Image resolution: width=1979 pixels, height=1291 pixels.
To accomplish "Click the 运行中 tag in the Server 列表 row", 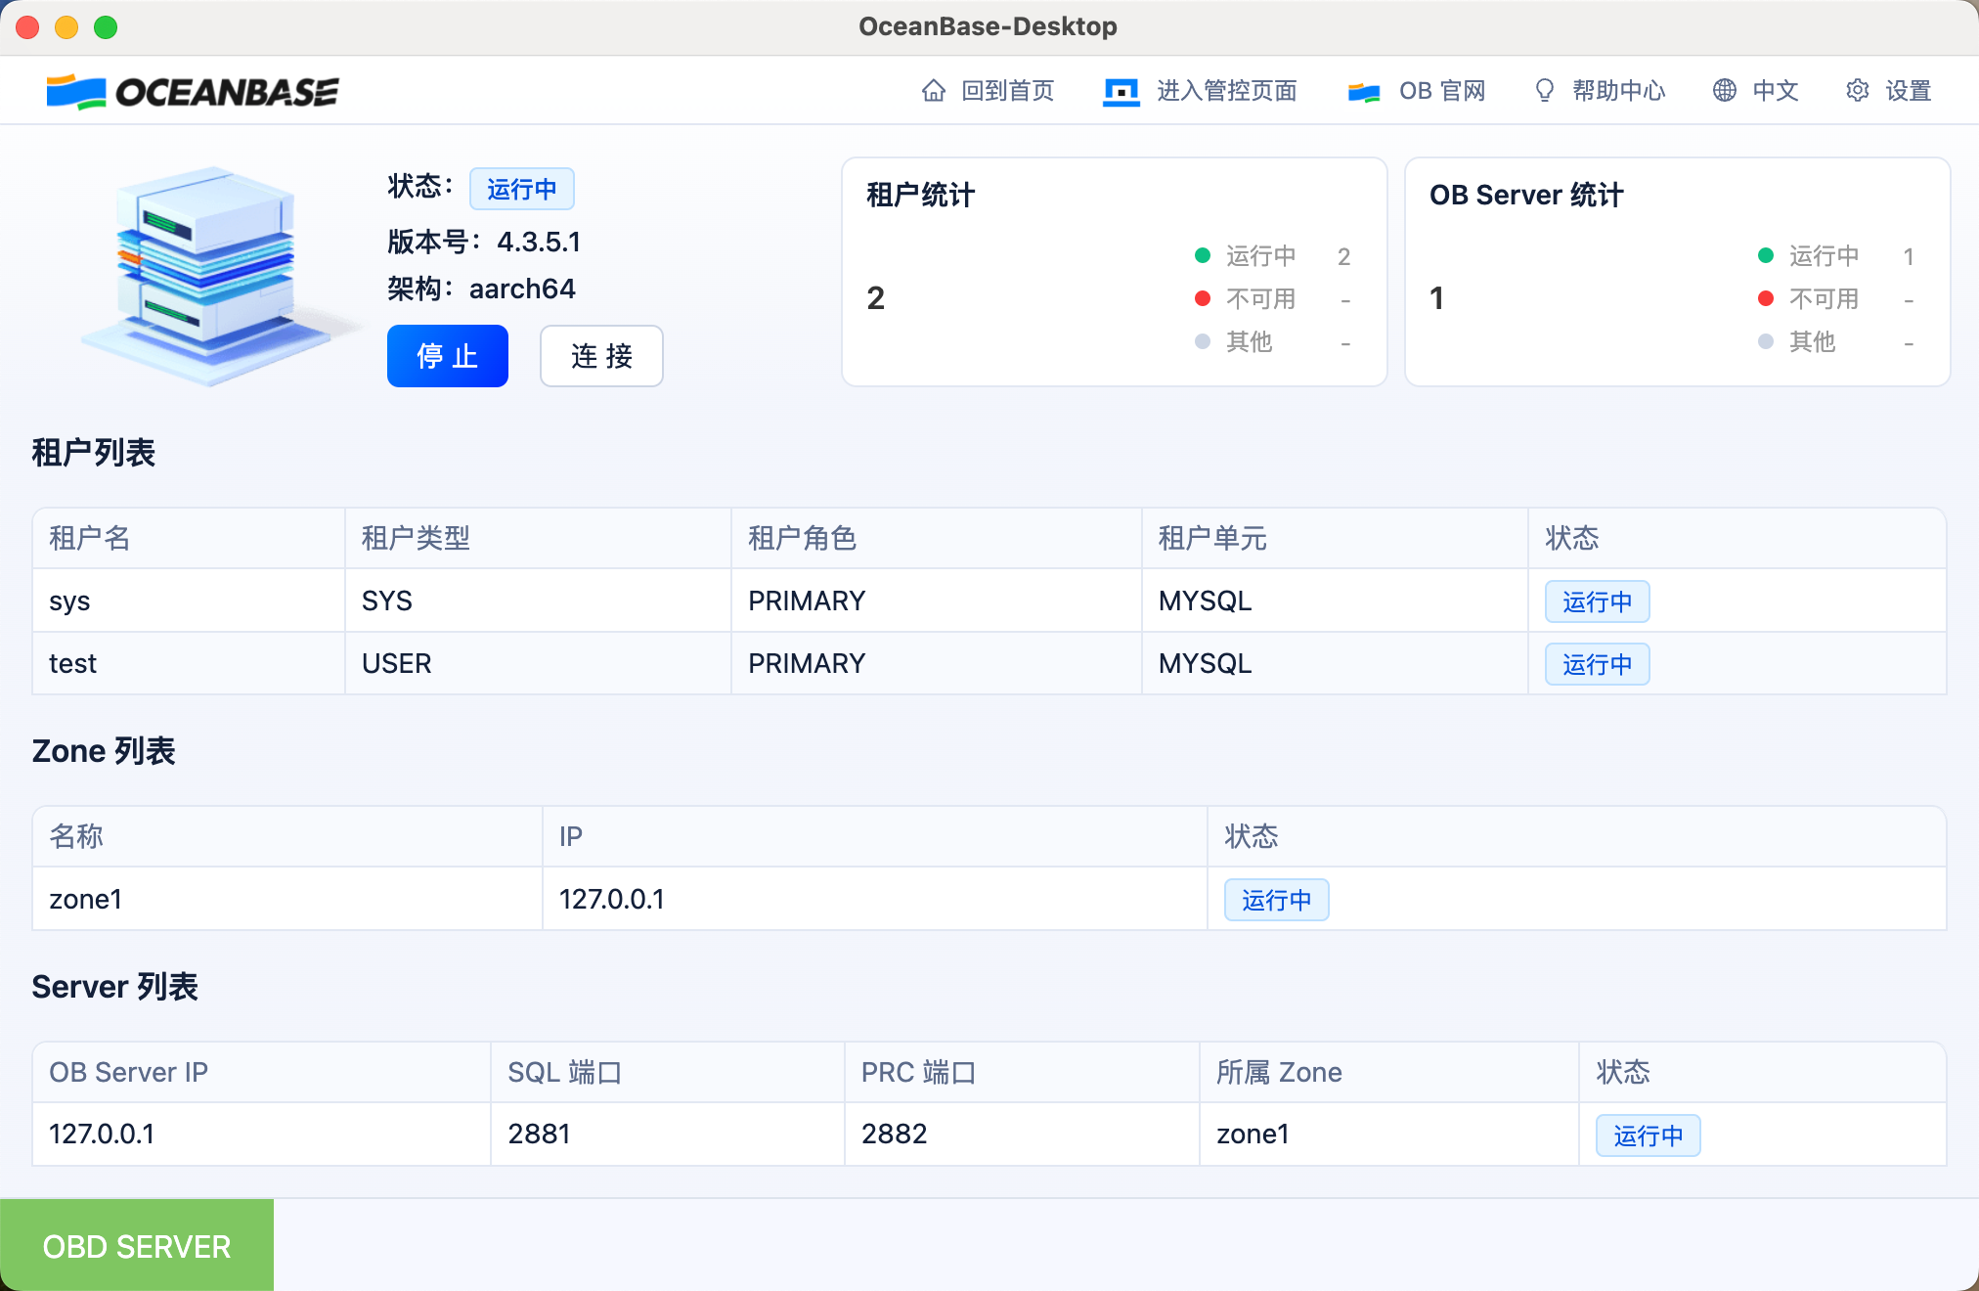I will (x=1648, y=1135).
